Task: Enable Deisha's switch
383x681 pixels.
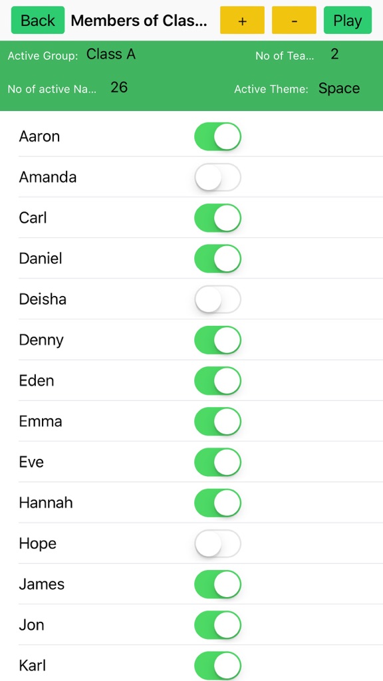Action: pyautogui.click(x=217, y=299)
